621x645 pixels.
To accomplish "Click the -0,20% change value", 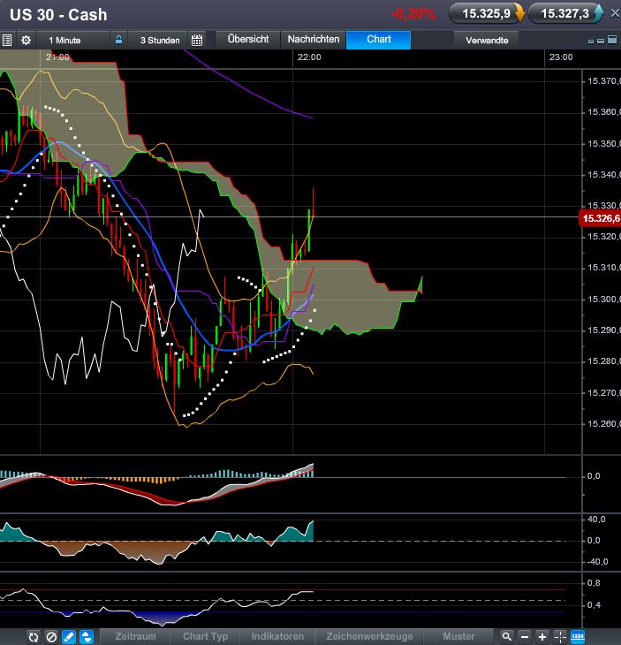I will tap(413, 14).
